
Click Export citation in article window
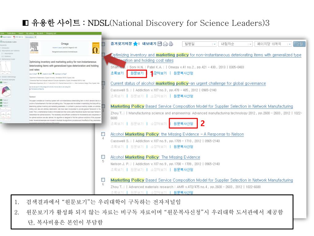pyautogui.click(x=7, y=37)
